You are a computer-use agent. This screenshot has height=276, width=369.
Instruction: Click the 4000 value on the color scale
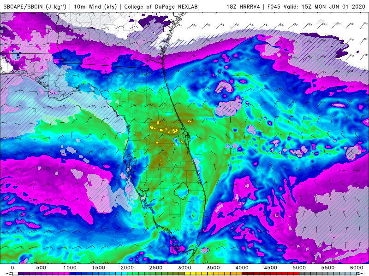tap(242, 268)
